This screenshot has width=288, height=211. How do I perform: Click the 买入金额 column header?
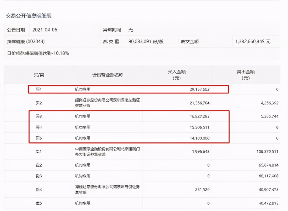tap(177, 75)
